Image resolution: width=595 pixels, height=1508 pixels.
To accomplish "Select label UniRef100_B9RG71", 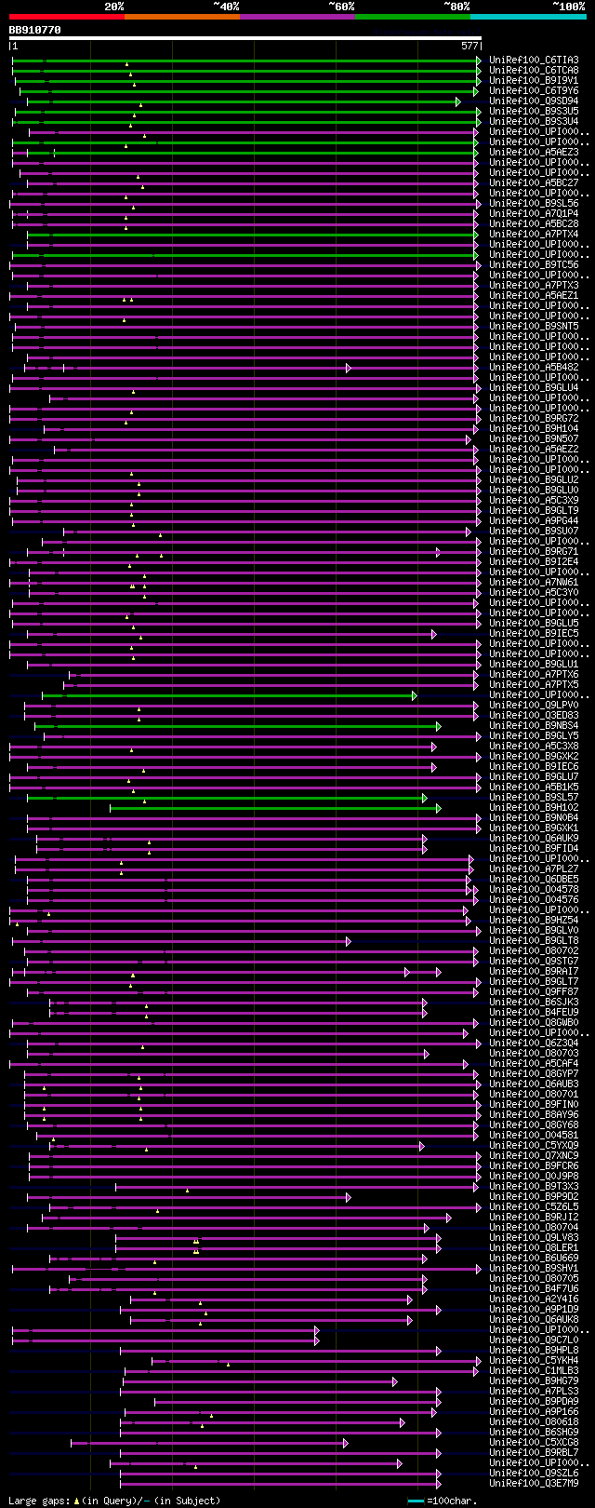I will (534, 552).
